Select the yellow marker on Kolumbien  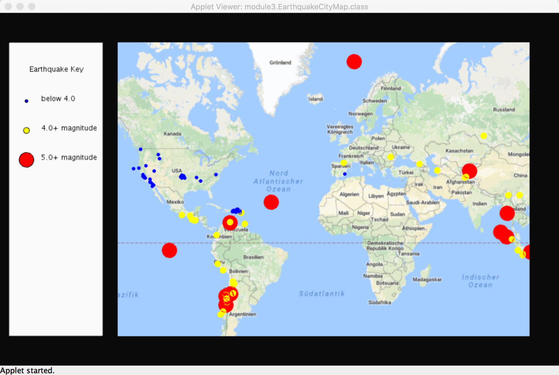coord(216,235)
